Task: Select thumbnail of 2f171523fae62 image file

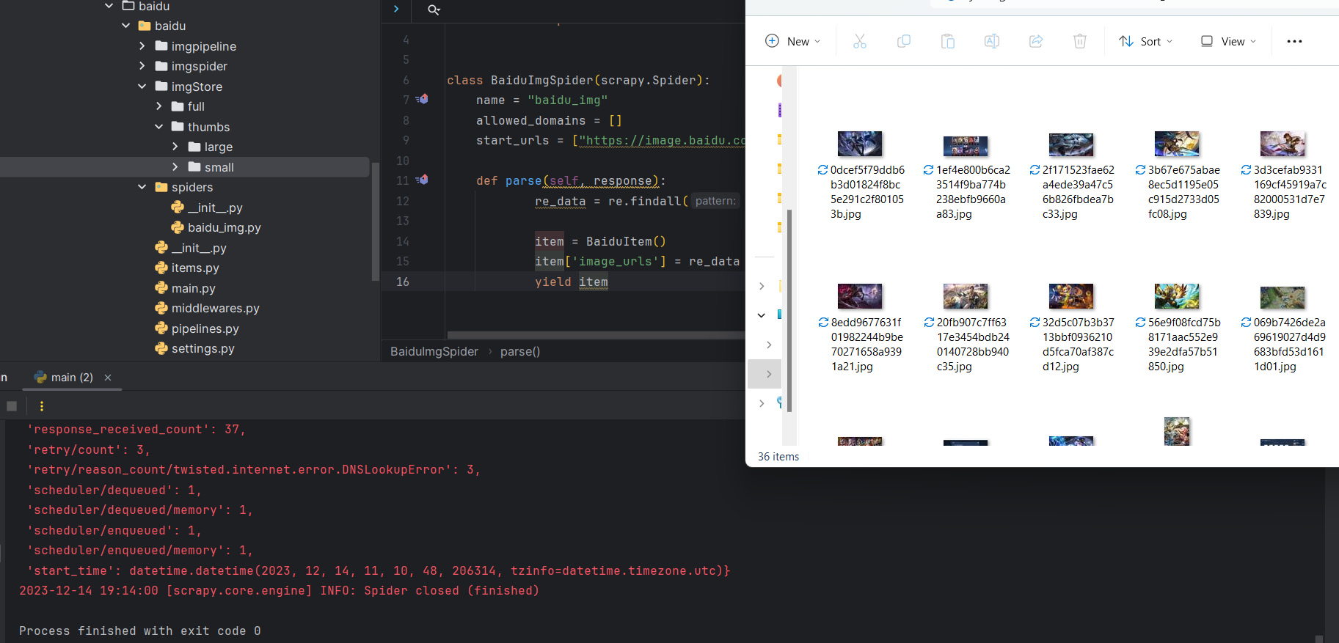Action: pos(1071,145)
